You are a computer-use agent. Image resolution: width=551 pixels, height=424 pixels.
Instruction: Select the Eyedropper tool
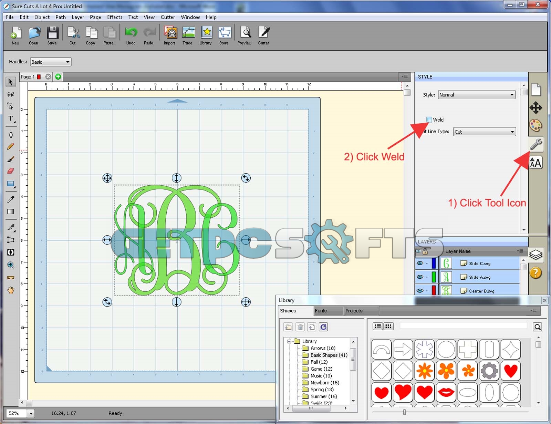point(11,199)
